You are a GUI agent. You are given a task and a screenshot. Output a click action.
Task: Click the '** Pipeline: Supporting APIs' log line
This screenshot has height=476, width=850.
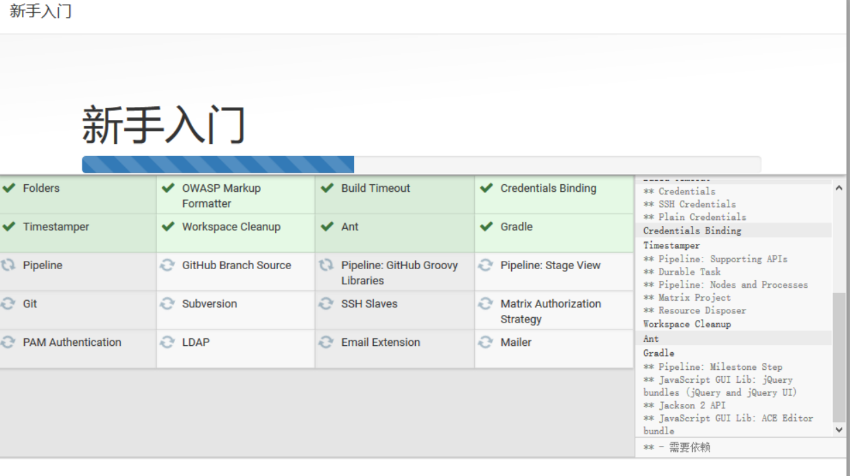(716, 259)
